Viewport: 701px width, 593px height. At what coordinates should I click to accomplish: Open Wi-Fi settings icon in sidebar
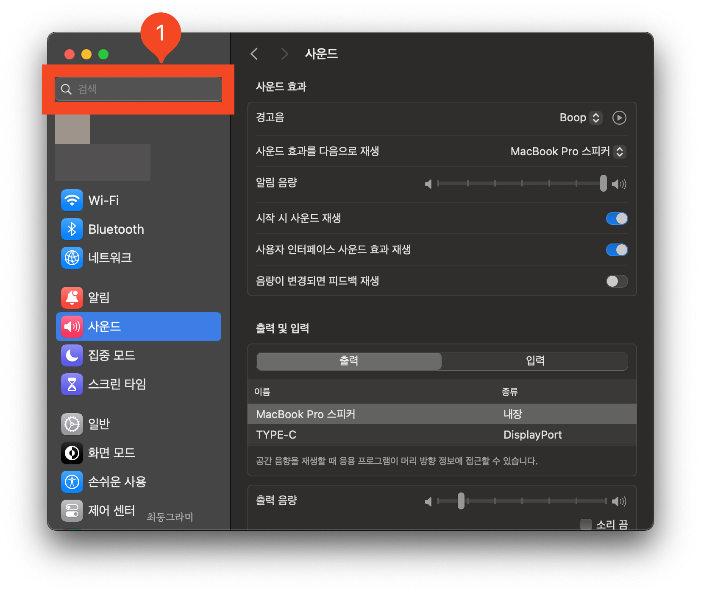[x=72, y=200]
